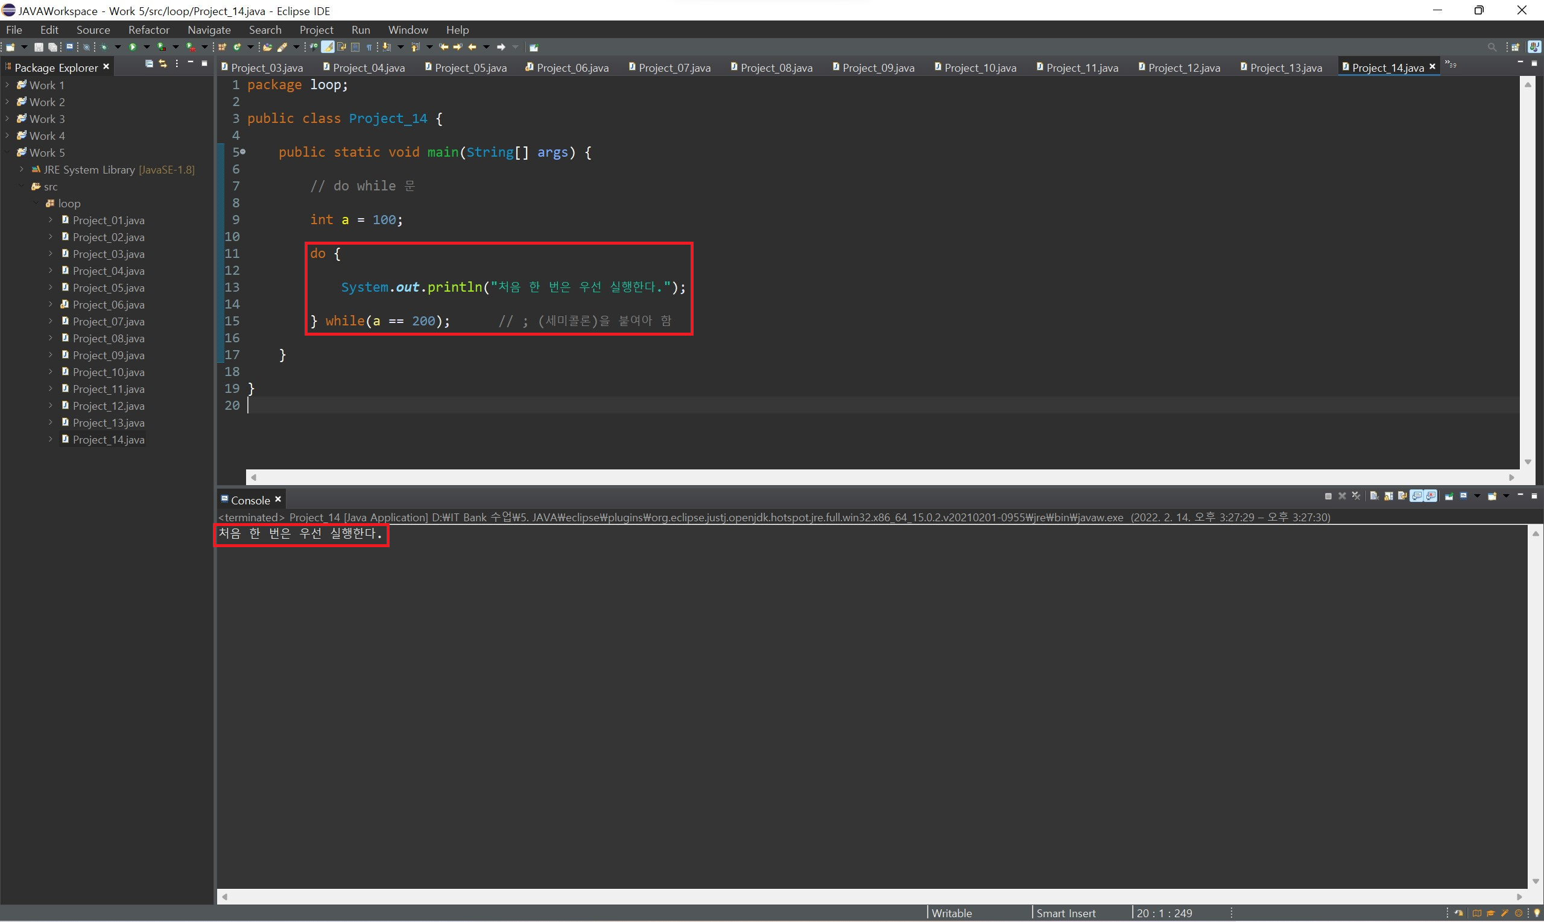
Task: Open the Refactor menu
Action: (148, 30)
